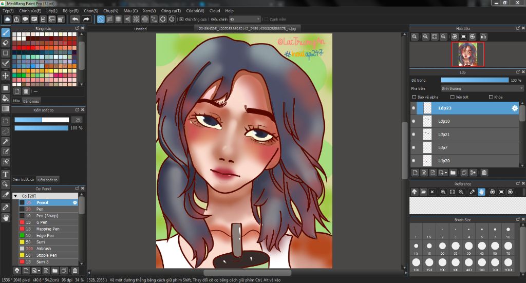Screen dimensions: 526x283
Task: Check the Khóa lock option
Action: (491, 97)
